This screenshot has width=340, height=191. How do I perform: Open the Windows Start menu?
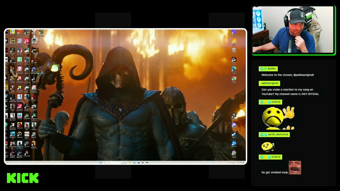[x=100, y=163]
